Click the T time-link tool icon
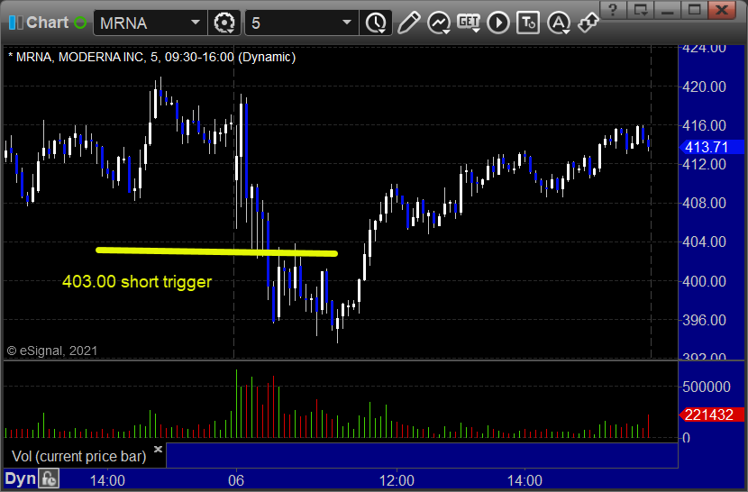This screenshot has height=492, width=748. coord(528,23)
